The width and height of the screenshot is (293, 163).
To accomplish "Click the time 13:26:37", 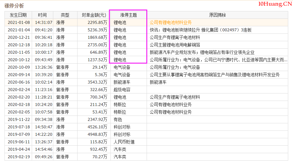I will coord(43,142).
